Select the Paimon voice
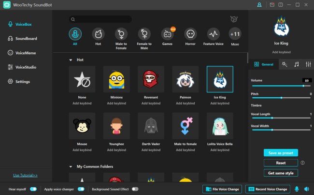Screen dimensions: 314x195 [186, 79]
